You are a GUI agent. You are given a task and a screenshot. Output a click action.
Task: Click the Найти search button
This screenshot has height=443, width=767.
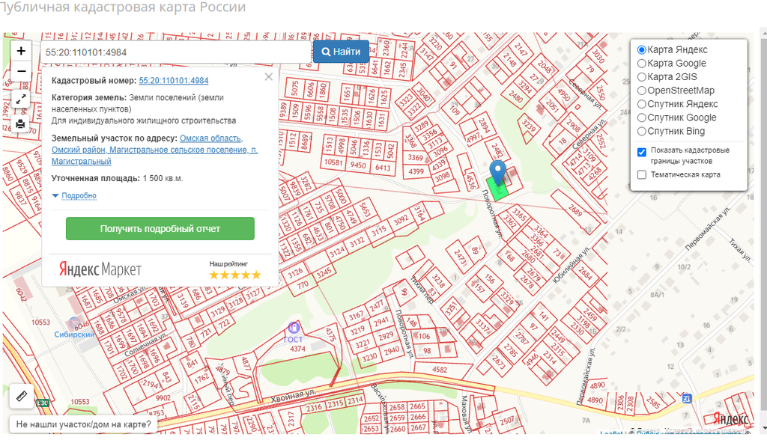coord(341,52)
